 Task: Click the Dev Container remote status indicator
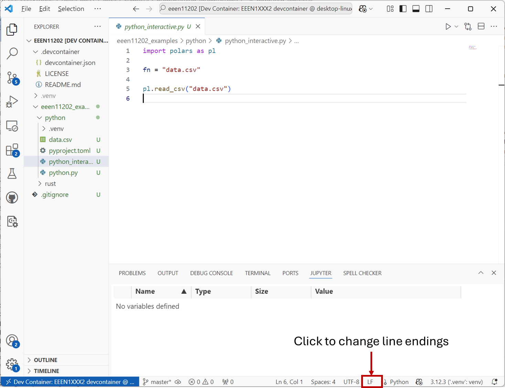tap(70, 382)
